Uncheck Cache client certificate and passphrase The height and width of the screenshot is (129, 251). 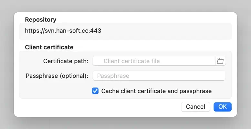(x=95, y=91)
